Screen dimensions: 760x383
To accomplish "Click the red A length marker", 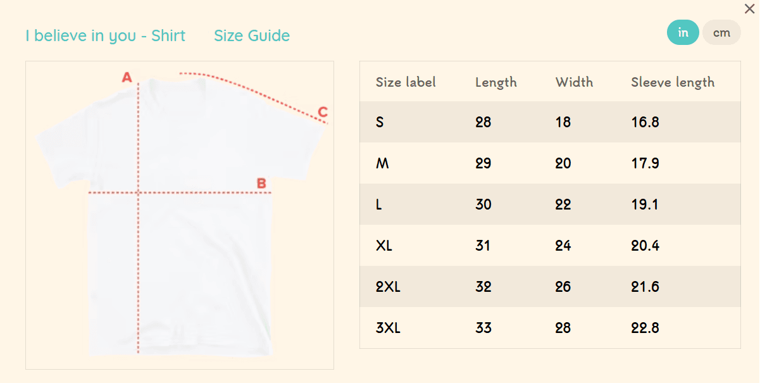I will tap(127, 78).
